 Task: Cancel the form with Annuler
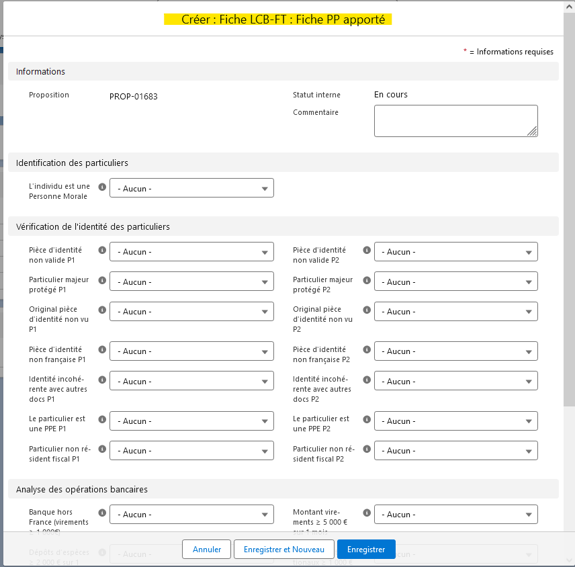coord(206,549)
